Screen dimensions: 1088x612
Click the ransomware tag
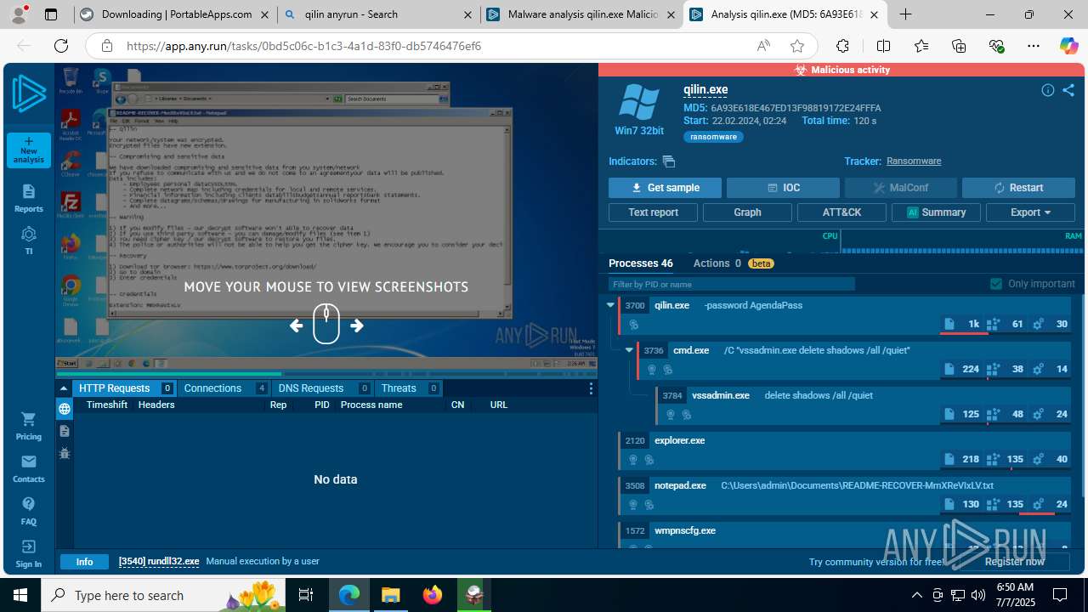click(714, 137)
